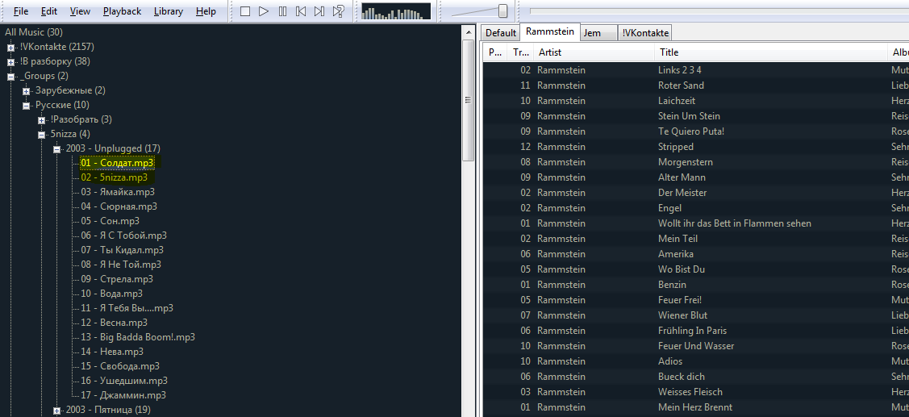Screen dimensions: 909x417
Task: Click the spectrum visualization display
Action: click(396, 11)
